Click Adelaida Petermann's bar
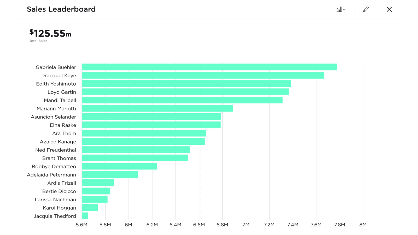 (x=110, y=175)
